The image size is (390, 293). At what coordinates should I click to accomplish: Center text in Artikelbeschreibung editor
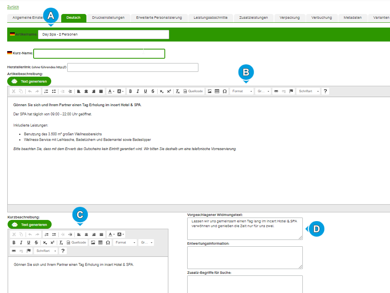(x=86, y=91)
